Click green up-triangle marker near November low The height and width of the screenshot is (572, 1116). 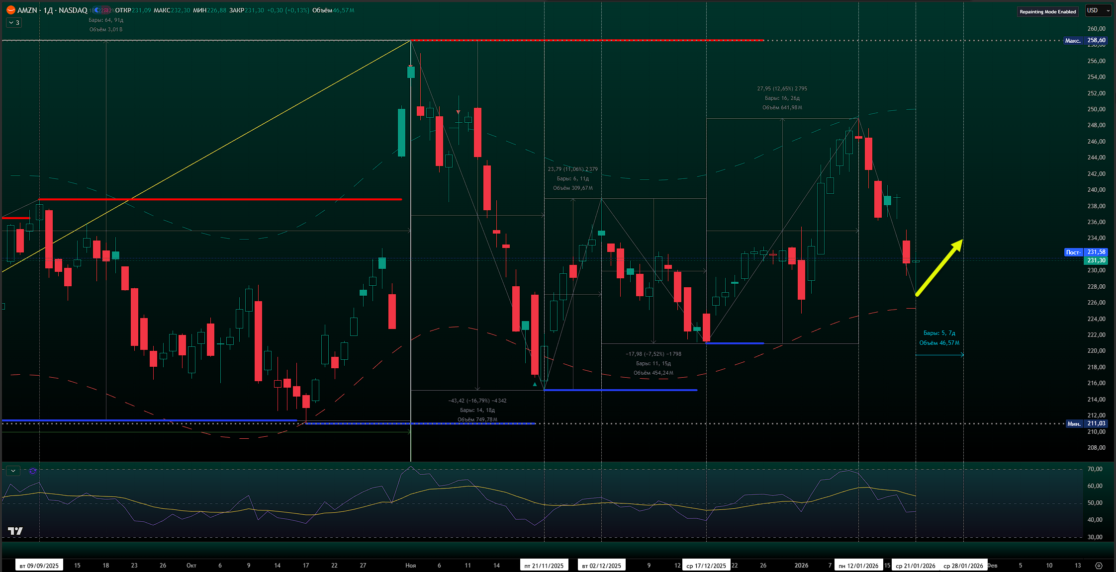(x=535, y=384)
